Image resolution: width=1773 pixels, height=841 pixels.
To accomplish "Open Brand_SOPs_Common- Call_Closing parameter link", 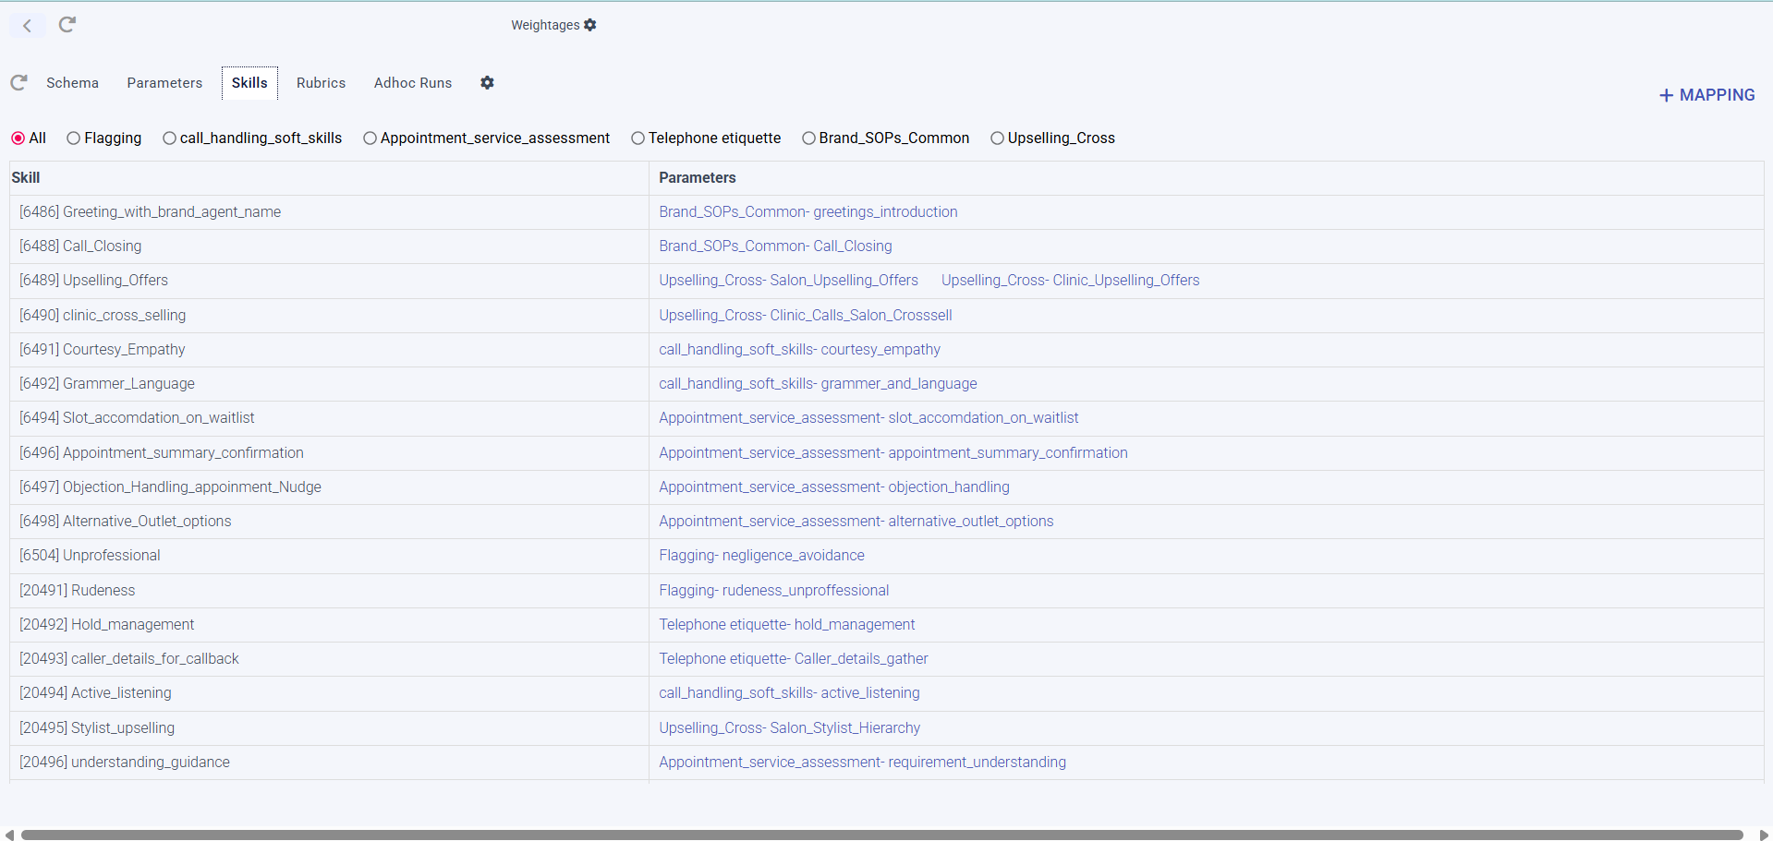I will (x=775, y=246).
